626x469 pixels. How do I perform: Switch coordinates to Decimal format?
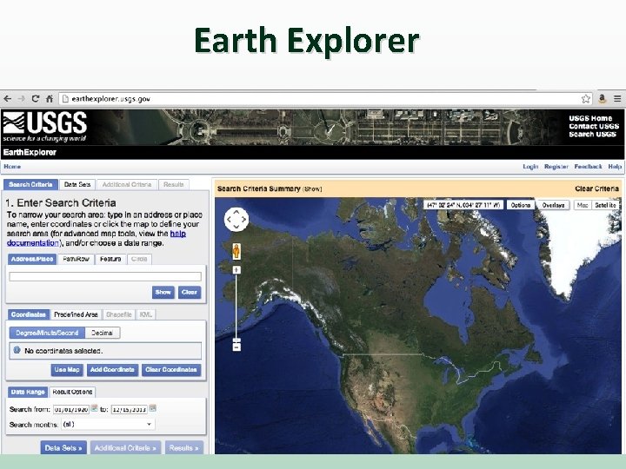point(103,333)
